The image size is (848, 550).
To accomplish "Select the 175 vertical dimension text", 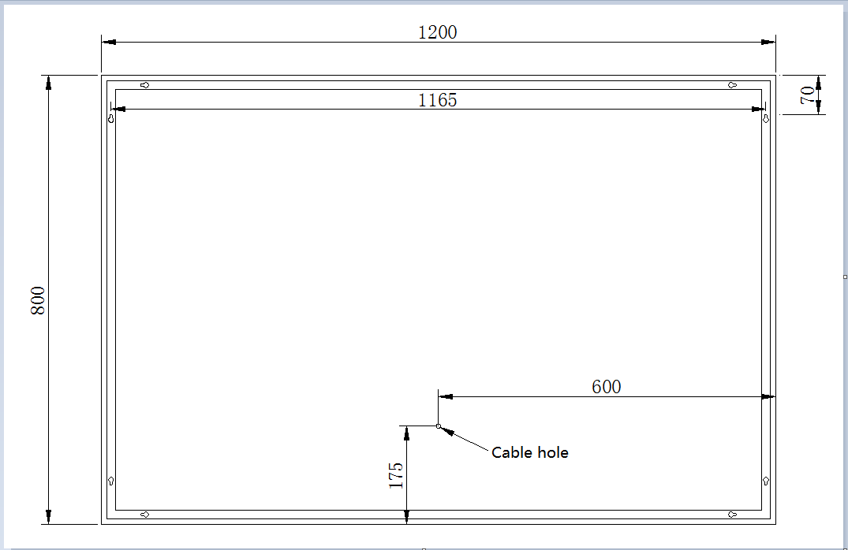I will (396, 475).
